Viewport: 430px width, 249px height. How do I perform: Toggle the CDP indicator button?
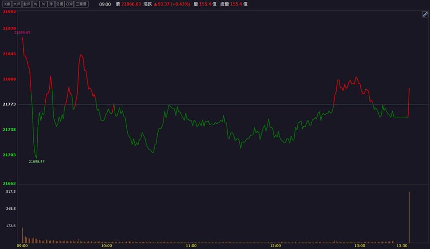click(69, 4)
